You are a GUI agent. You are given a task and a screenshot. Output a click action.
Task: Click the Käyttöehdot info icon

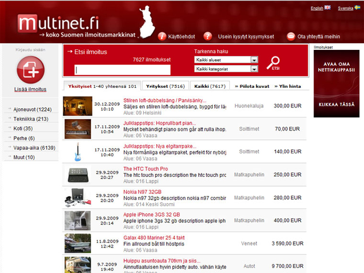click(x=162, y=36)
